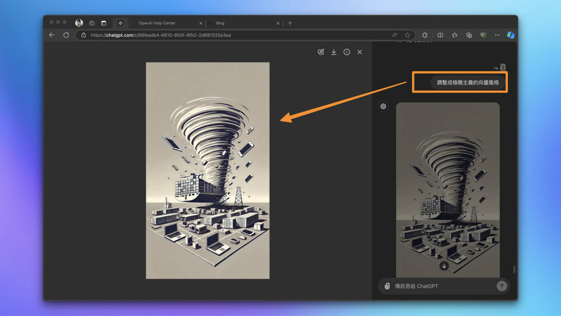Switch to the OpenAI Help Center tab
This screenshot has height=316, width=561.
click(157, 23)
